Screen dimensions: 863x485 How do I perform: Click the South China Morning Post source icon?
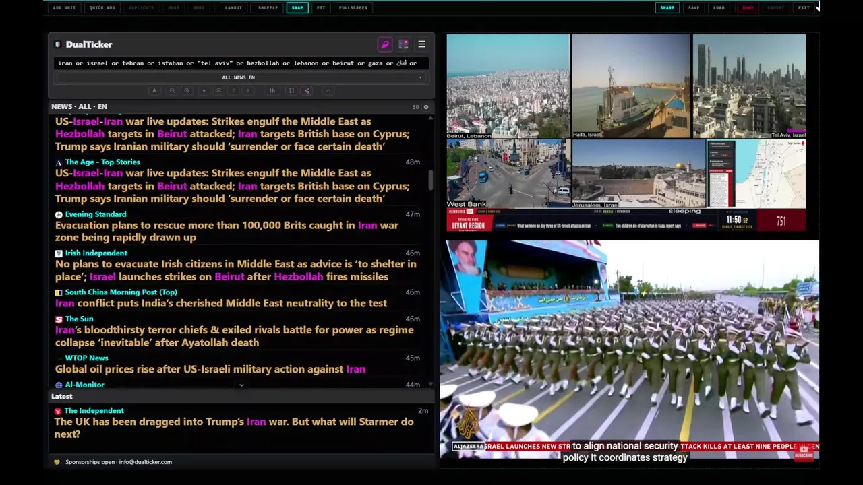[59, 292]
